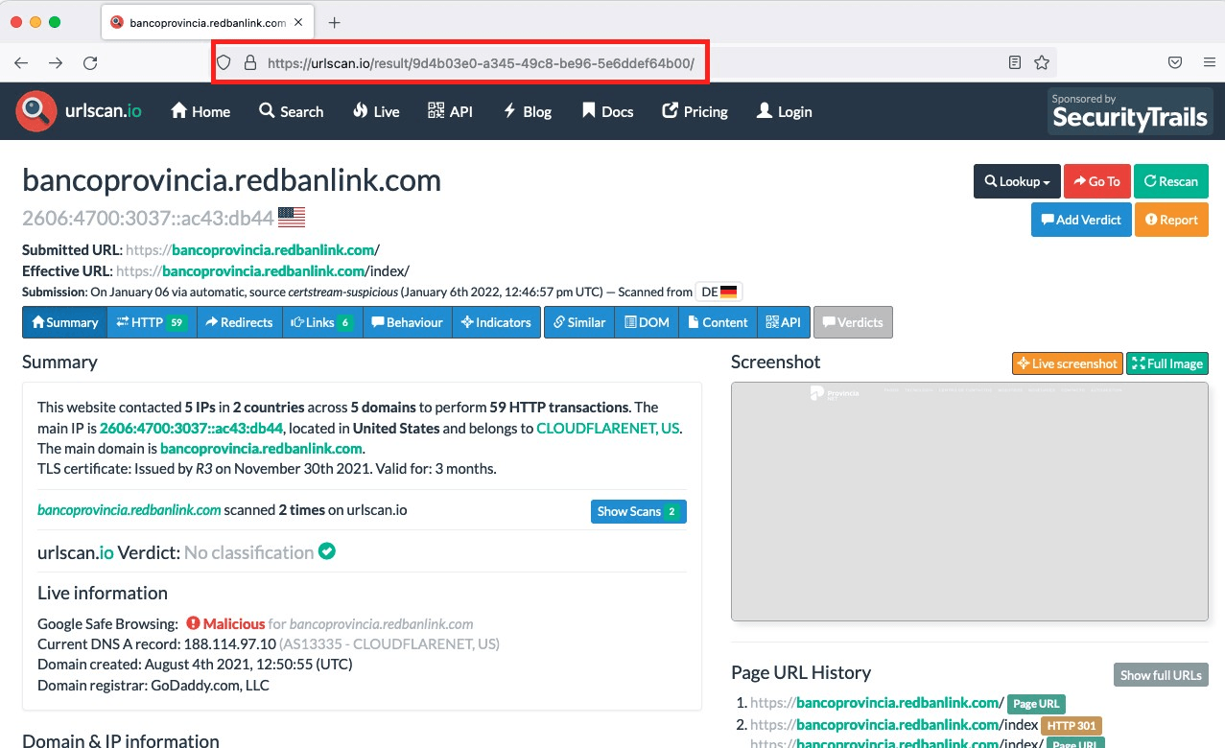Go back using the browser back arrow
1225x748 pixels.
tap(21, 63)
